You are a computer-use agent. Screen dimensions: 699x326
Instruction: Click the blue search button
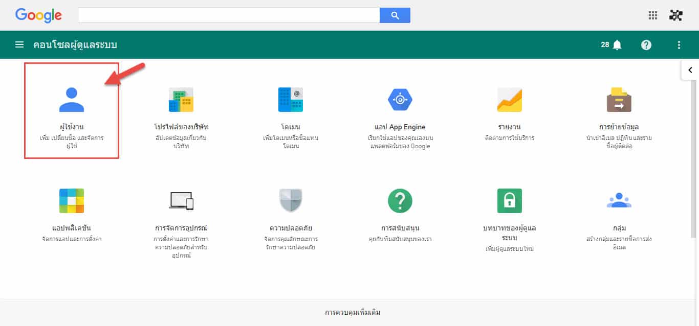point(395,15)
